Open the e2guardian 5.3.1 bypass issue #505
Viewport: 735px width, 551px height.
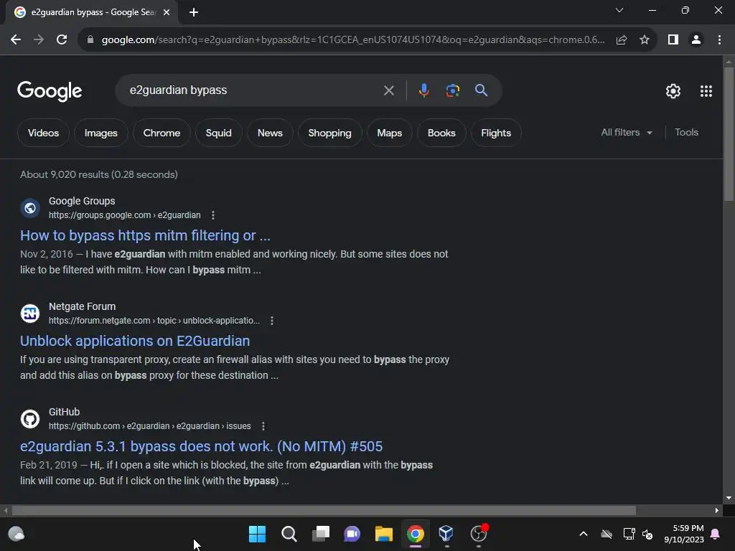(201, 446)
